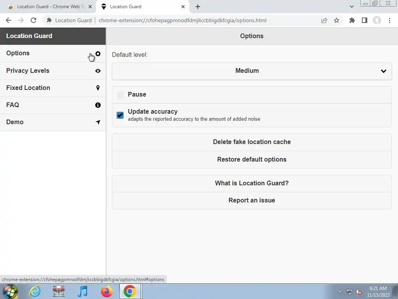The height and width of the screenshot is (299, 398).
Task: Click Report an issue button
Action: (x=252, y=201)
